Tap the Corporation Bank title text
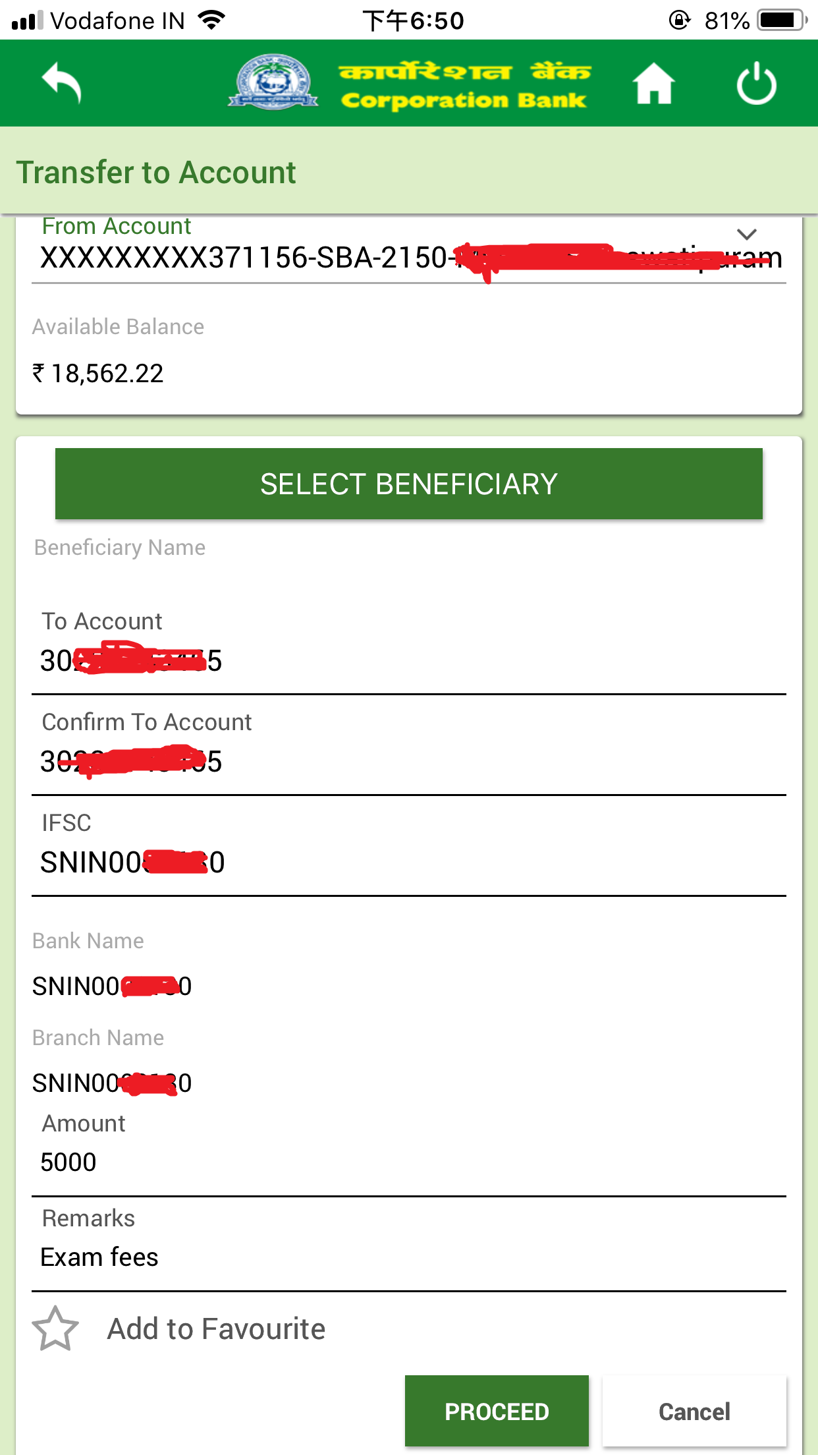818x1455 pixels. [x=464, y=86]
